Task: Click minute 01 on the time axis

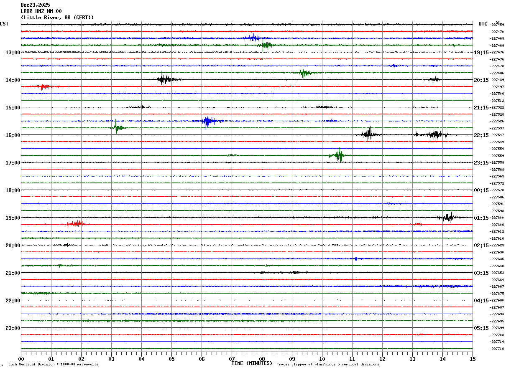Action: [x=51, y=359]
